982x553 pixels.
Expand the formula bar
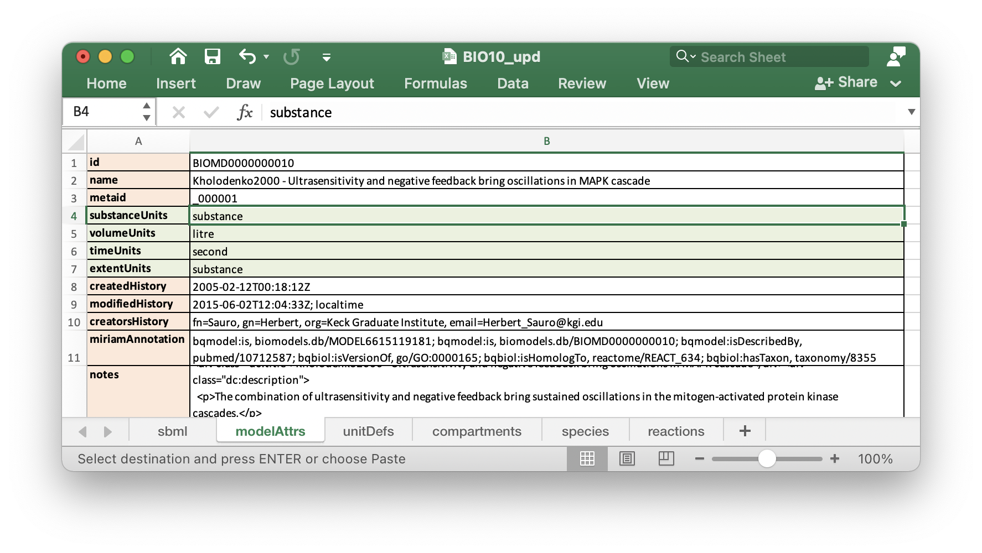[x=911, y=112]
